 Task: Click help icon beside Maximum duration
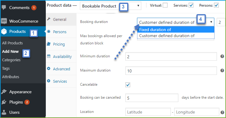[222, 71]
